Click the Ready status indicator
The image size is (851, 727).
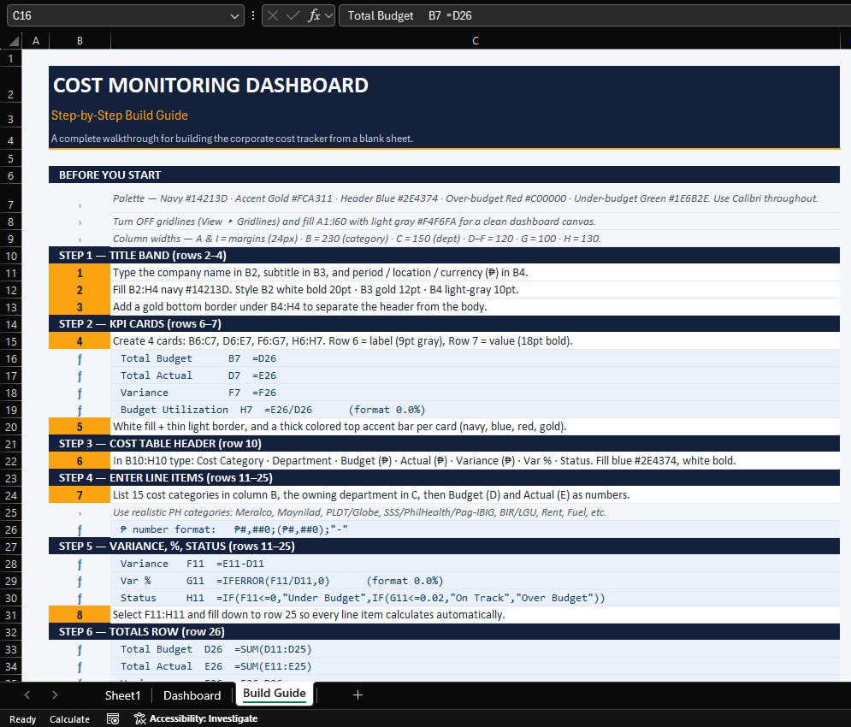pyautogui.click(x=22, y=718)
